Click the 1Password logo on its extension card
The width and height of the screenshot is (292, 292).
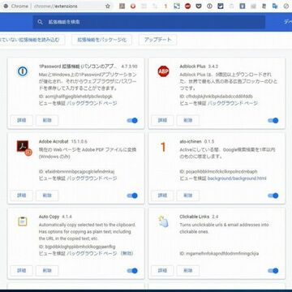[x=23, y=71]
